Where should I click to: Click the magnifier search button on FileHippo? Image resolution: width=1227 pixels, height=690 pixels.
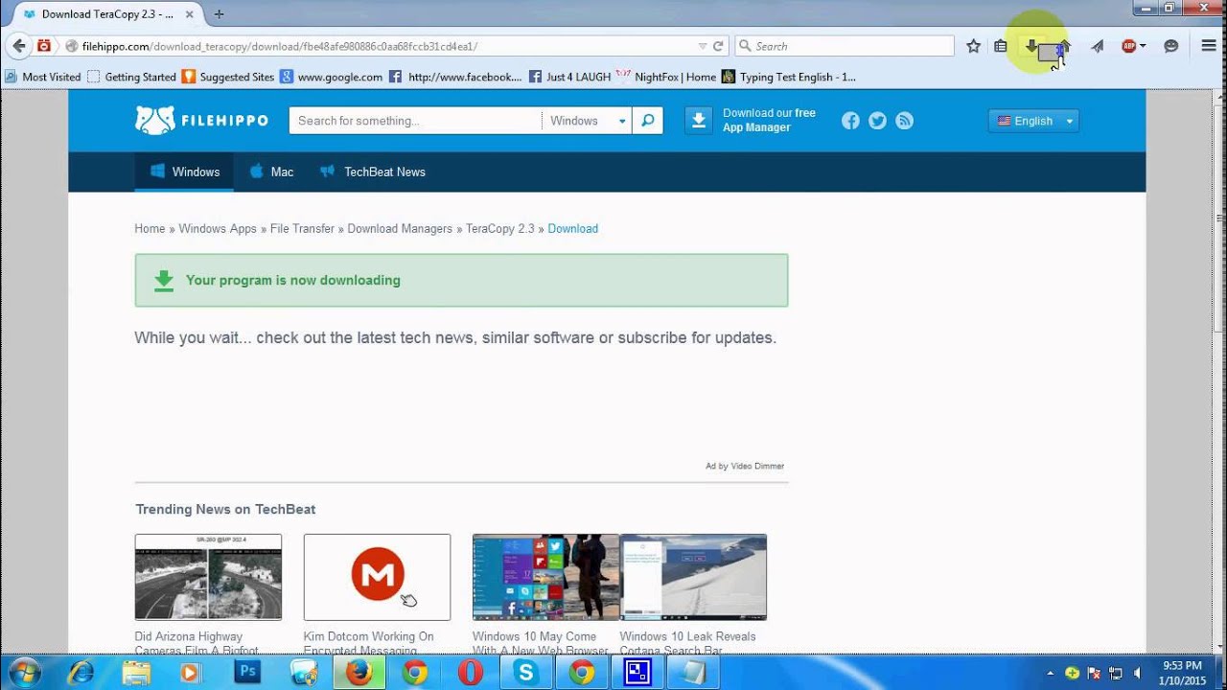click(647, 121)
